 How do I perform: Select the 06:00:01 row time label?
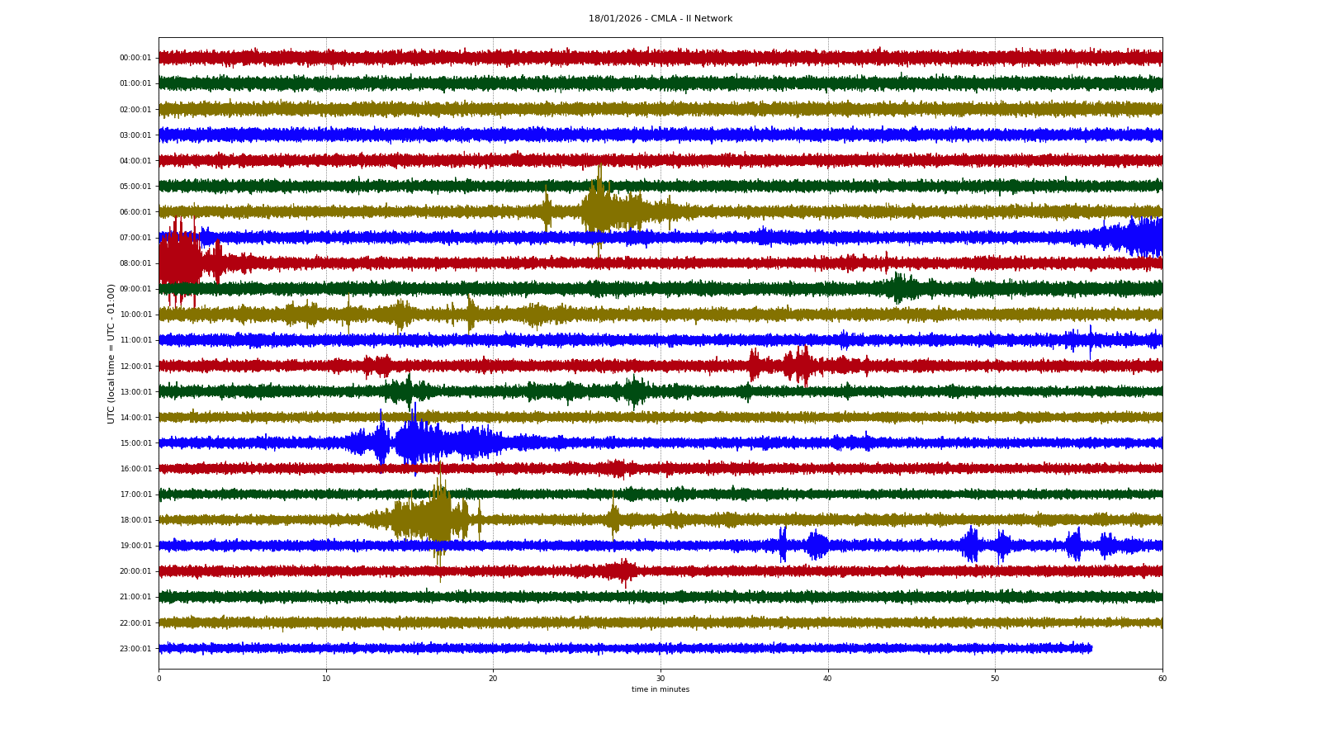point(135,212)
